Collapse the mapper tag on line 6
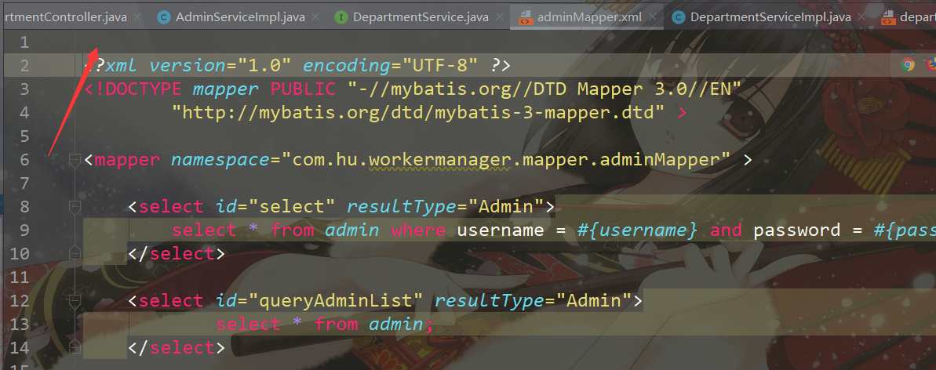936x370 pixels. click(x=75, y=160)
